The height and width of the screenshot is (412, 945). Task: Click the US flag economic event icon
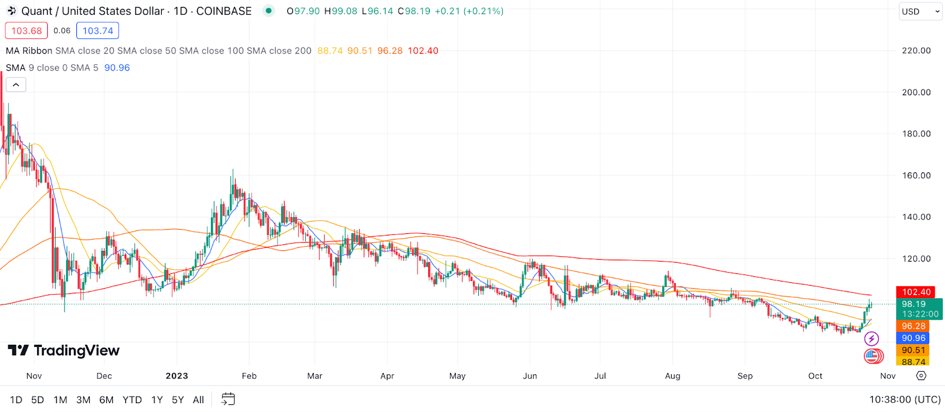(x=872, y=355)
